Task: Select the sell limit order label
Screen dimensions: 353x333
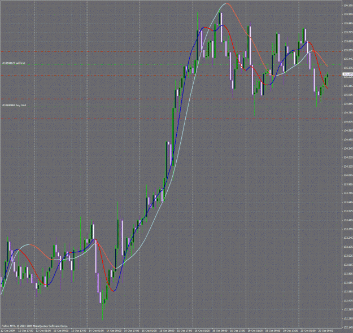Action: tap(14, 63)
